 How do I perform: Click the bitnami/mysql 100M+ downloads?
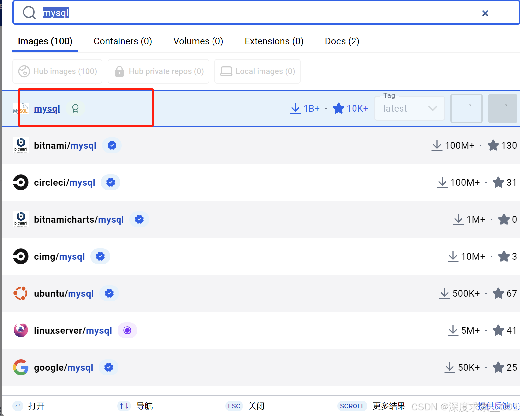pyautogui.click(x=453, y=145)
